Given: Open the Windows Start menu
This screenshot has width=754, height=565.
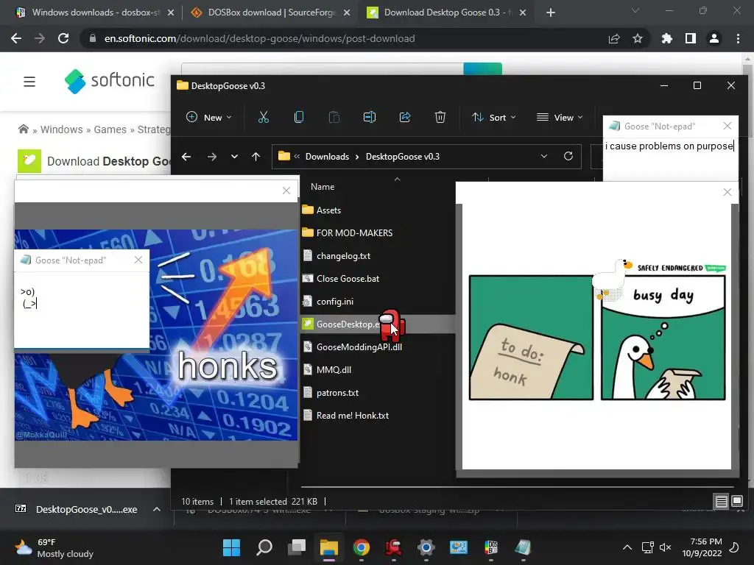Looking at the screenshot, I should click(231, 547).
